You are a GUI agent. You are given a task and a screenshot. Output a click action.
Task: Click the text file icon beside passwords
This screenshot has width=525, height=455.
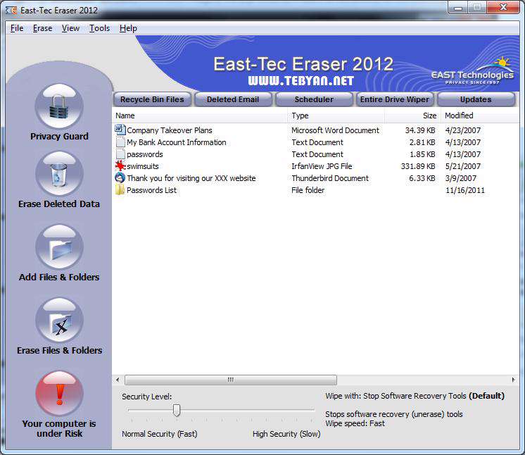(x=120, y=154)
